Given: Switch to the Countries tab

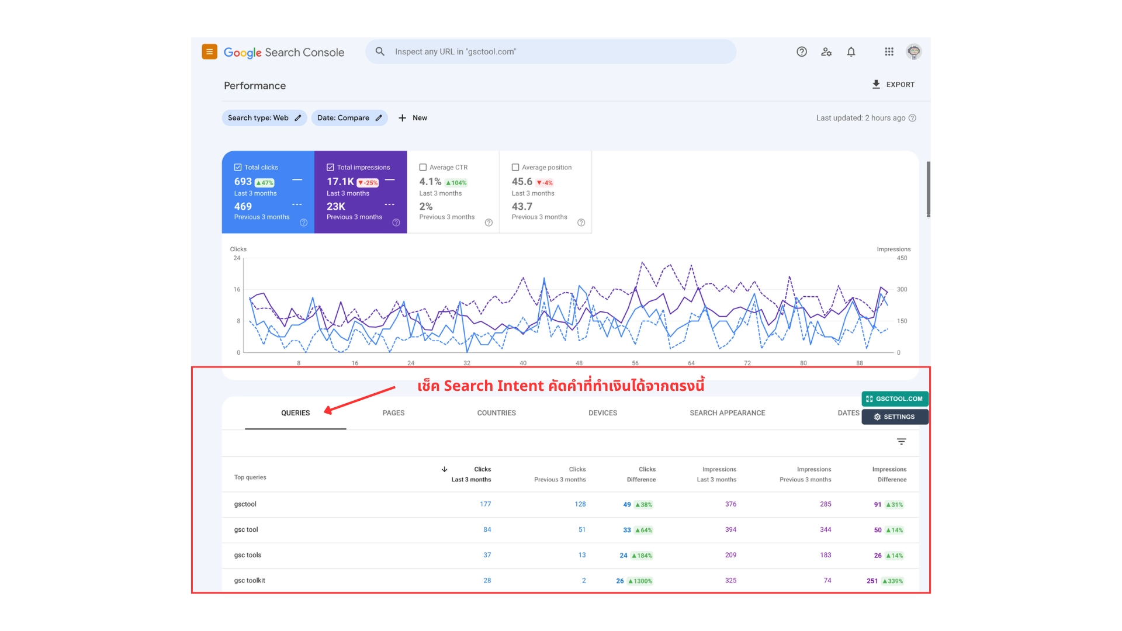Looking at the screenshot, I should pyautogui.click(x=496, y=413).
